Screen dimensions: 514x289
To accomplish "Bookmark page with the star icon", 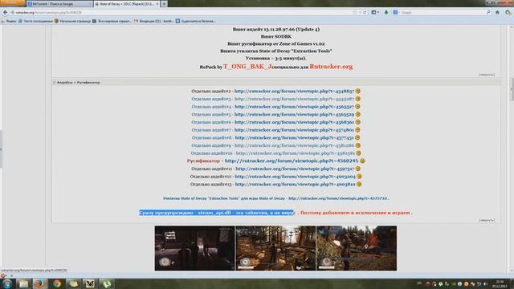I will point(355,13).
